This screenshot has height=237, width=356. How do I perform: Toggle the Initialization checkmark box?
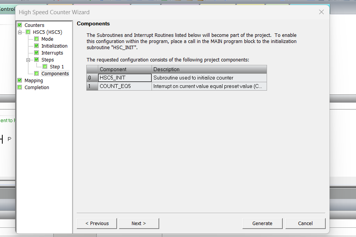[x=36, y=46]
